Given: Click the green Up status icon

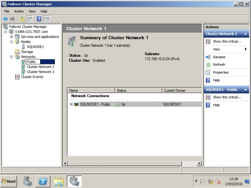Looking at the screenshot, I should 117,104.
